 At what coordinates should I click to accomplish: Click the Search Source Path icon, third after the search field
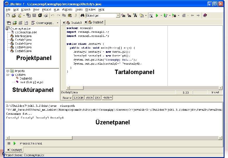(x=135, y=15)
